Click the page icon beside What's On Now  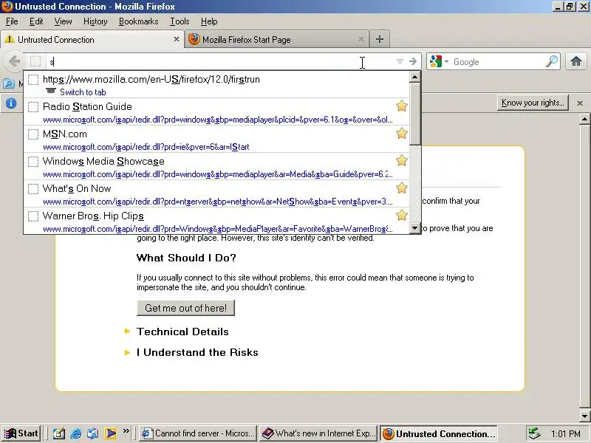coord(33,189)
